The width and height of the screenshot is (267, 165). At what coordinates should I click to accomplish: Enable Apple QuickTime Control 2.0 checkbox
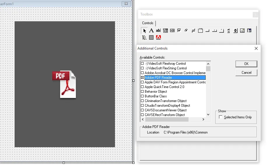coord(142,87)
